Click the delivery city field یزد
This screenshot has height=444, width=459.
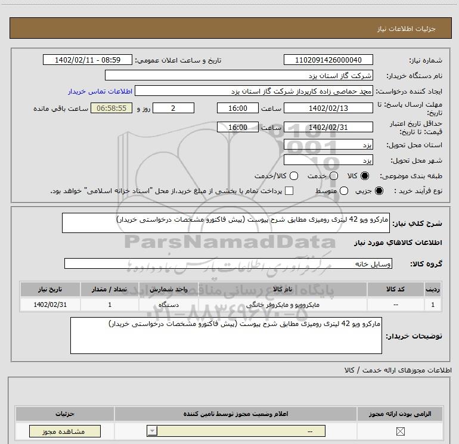click(x=328, y=160)
